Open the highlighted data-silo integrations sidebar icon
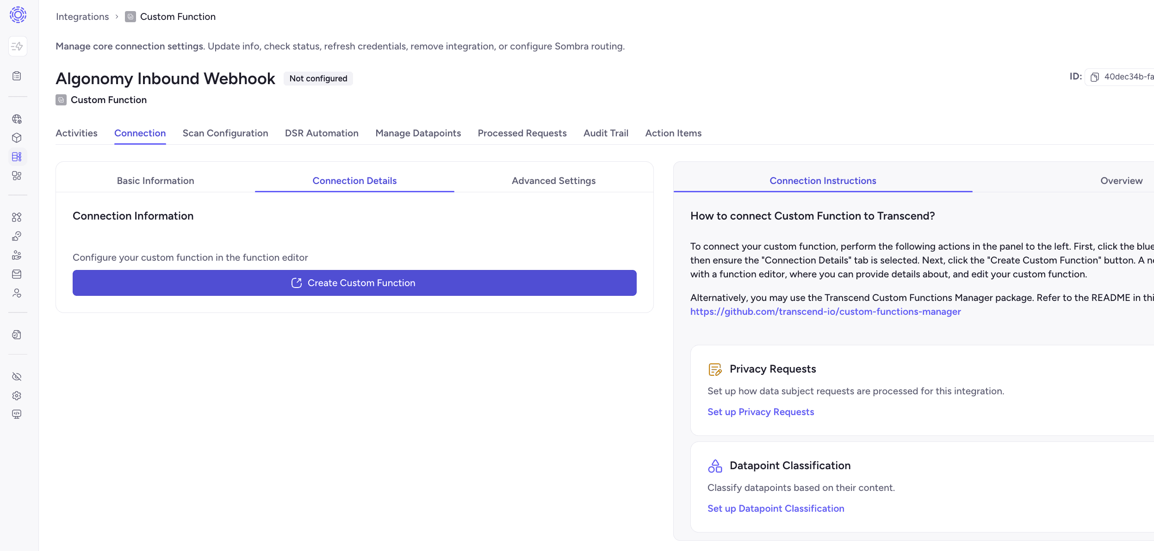1154x551 pixels. pyautogui.click(x=17, y=157)
